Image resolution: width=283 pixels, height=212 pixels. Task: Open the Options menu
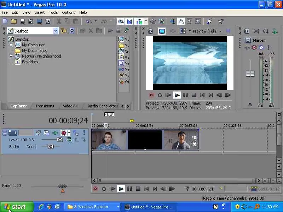pos(68,12)
